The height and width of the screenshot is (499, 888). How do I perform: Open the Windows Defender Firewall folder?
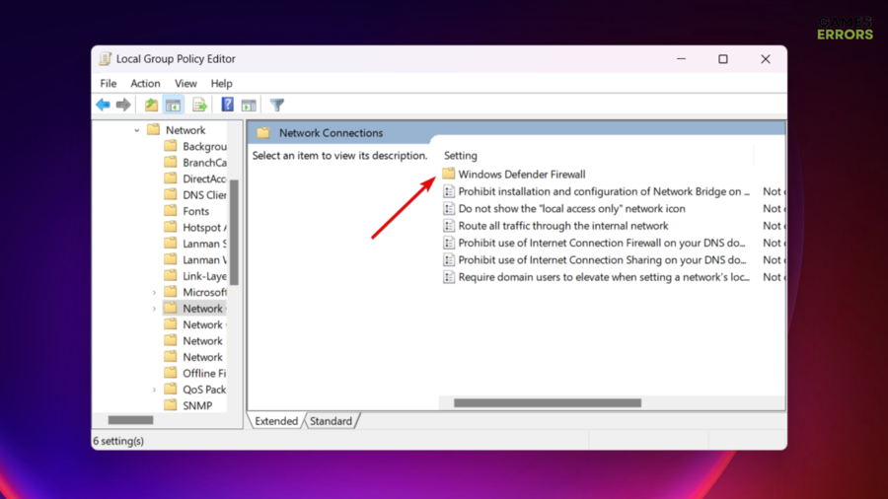pos(521,175)
